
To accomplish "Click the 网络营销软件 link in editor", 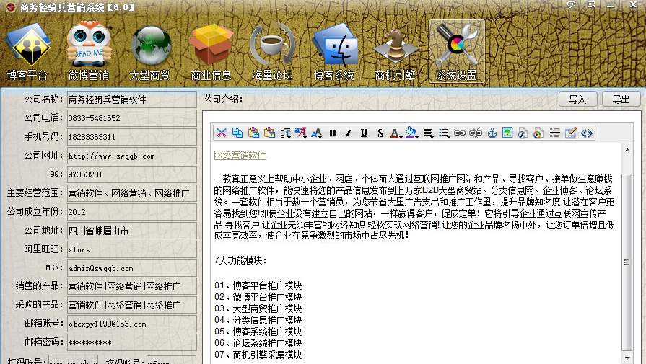I will pos(240,155).
